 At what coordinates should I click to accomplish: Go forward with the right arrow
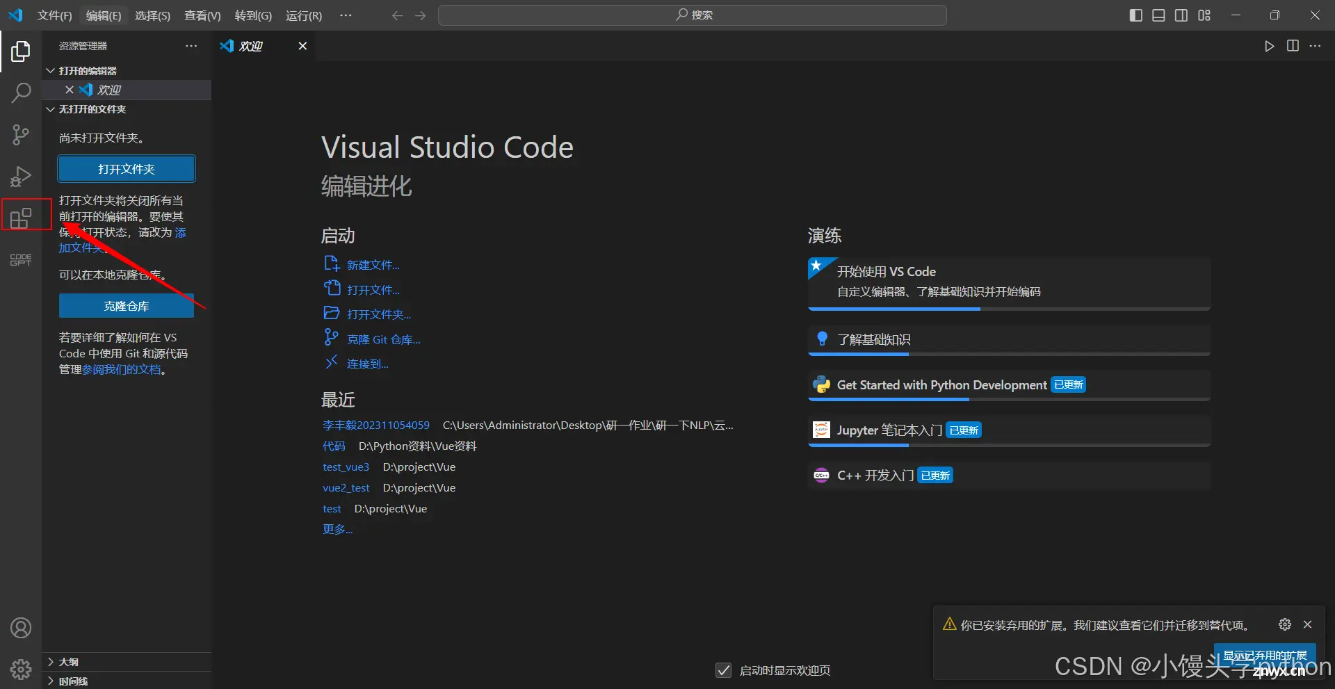pos(421,15)
